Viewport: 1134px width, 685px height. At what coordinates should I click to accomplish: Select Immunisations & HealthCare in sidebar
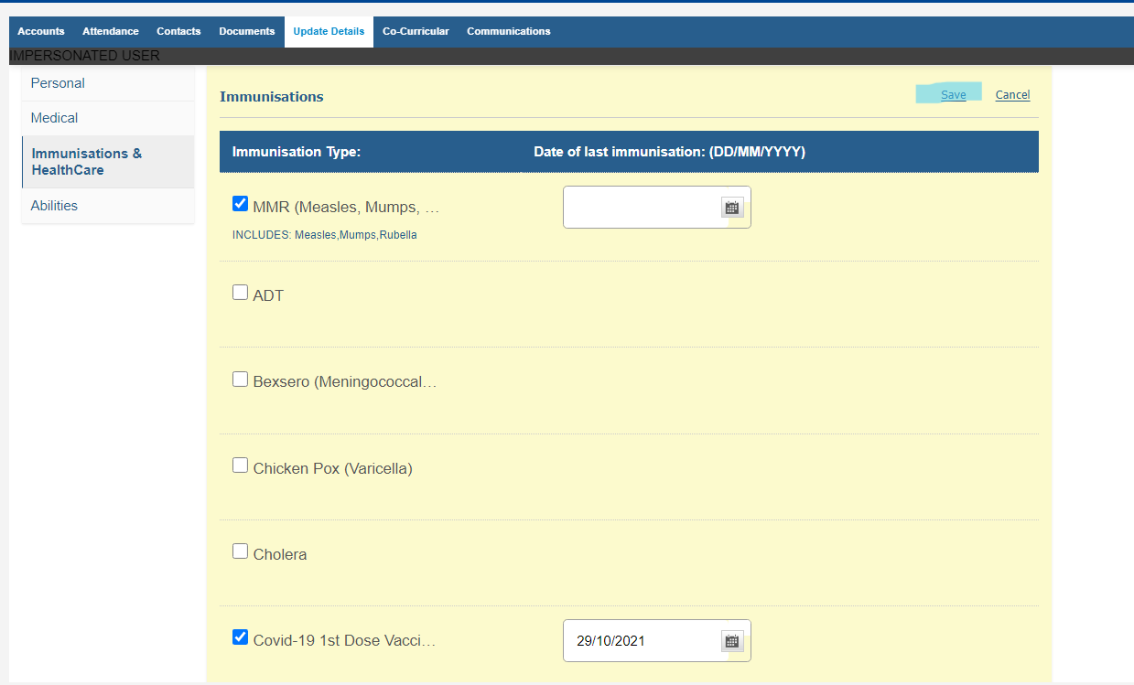pos(108,162)
